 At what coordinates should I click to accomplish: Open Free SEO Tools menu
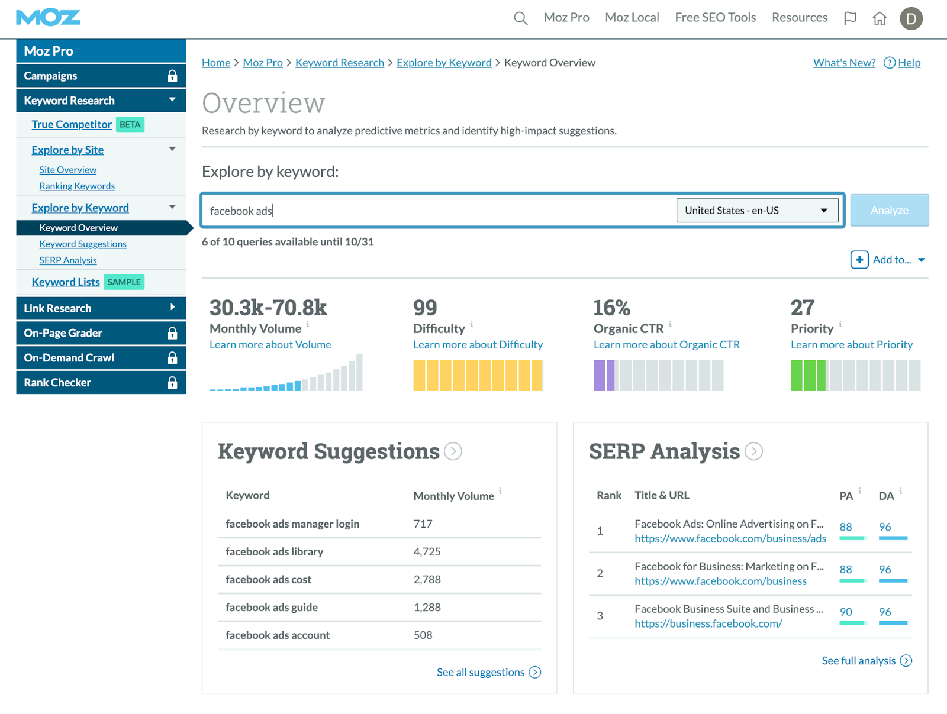[716, 18]
